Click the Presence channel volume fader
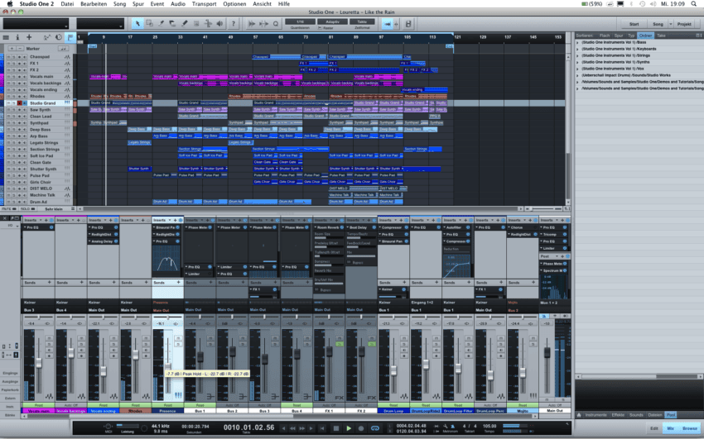 [x=167, y=365]
